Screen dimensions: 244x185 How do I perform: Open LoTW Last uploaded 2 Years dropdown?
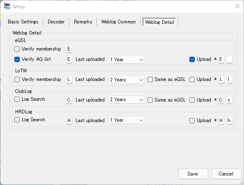[x=127, y=80]
